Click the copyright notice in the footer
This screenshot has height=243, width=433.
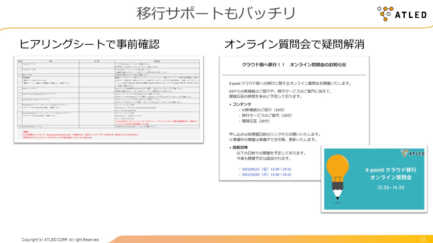(x=61, y=240)
